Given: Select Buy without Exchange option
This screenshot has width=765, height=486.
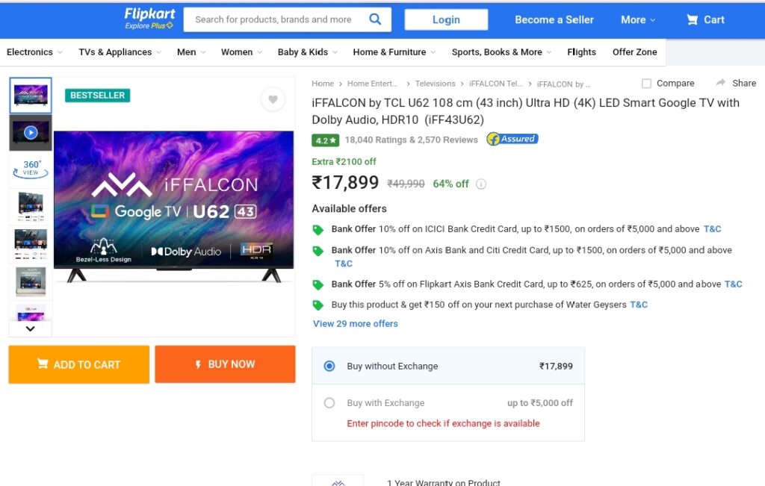Looking at the screenshot, I should pyautogui.click(x=329, y=366).
